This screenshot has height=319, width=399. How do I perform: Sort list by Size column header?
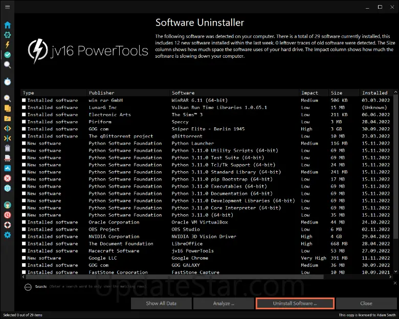coord(337,93)
